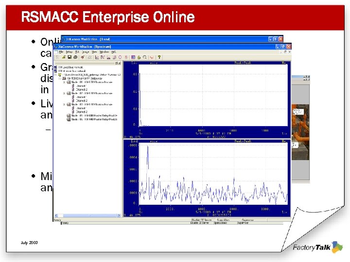The height and width of the screenshot is (262, 350).
Task: Select XM Local bus network in tree
Action: [70, 67]
